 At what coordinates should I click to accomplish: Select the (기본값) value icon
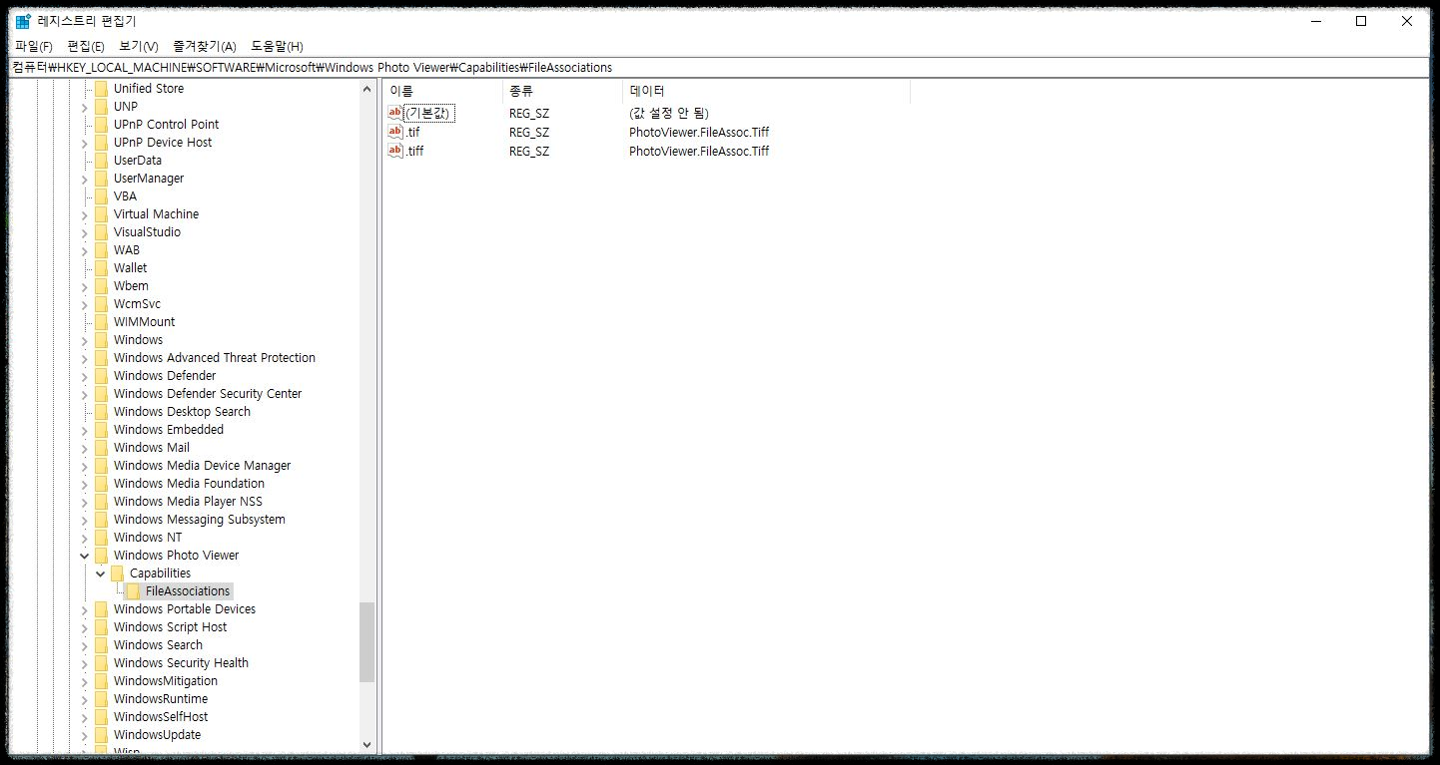395,113
